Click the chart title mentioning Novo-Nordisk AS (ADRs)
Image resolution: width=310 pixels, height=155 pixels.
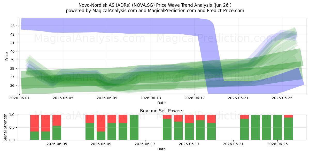point(155,5)
